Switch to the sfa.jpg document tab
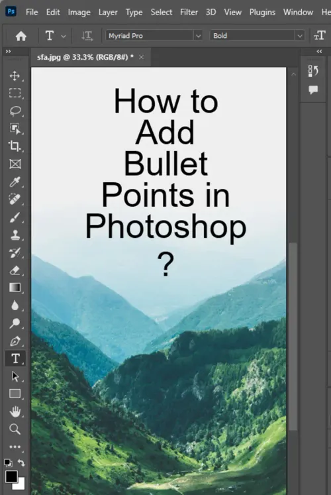 tap(85, 57)
